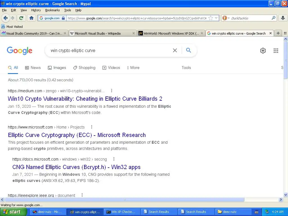
Task: Bookmark this page with the star icon
Action: 211,18
